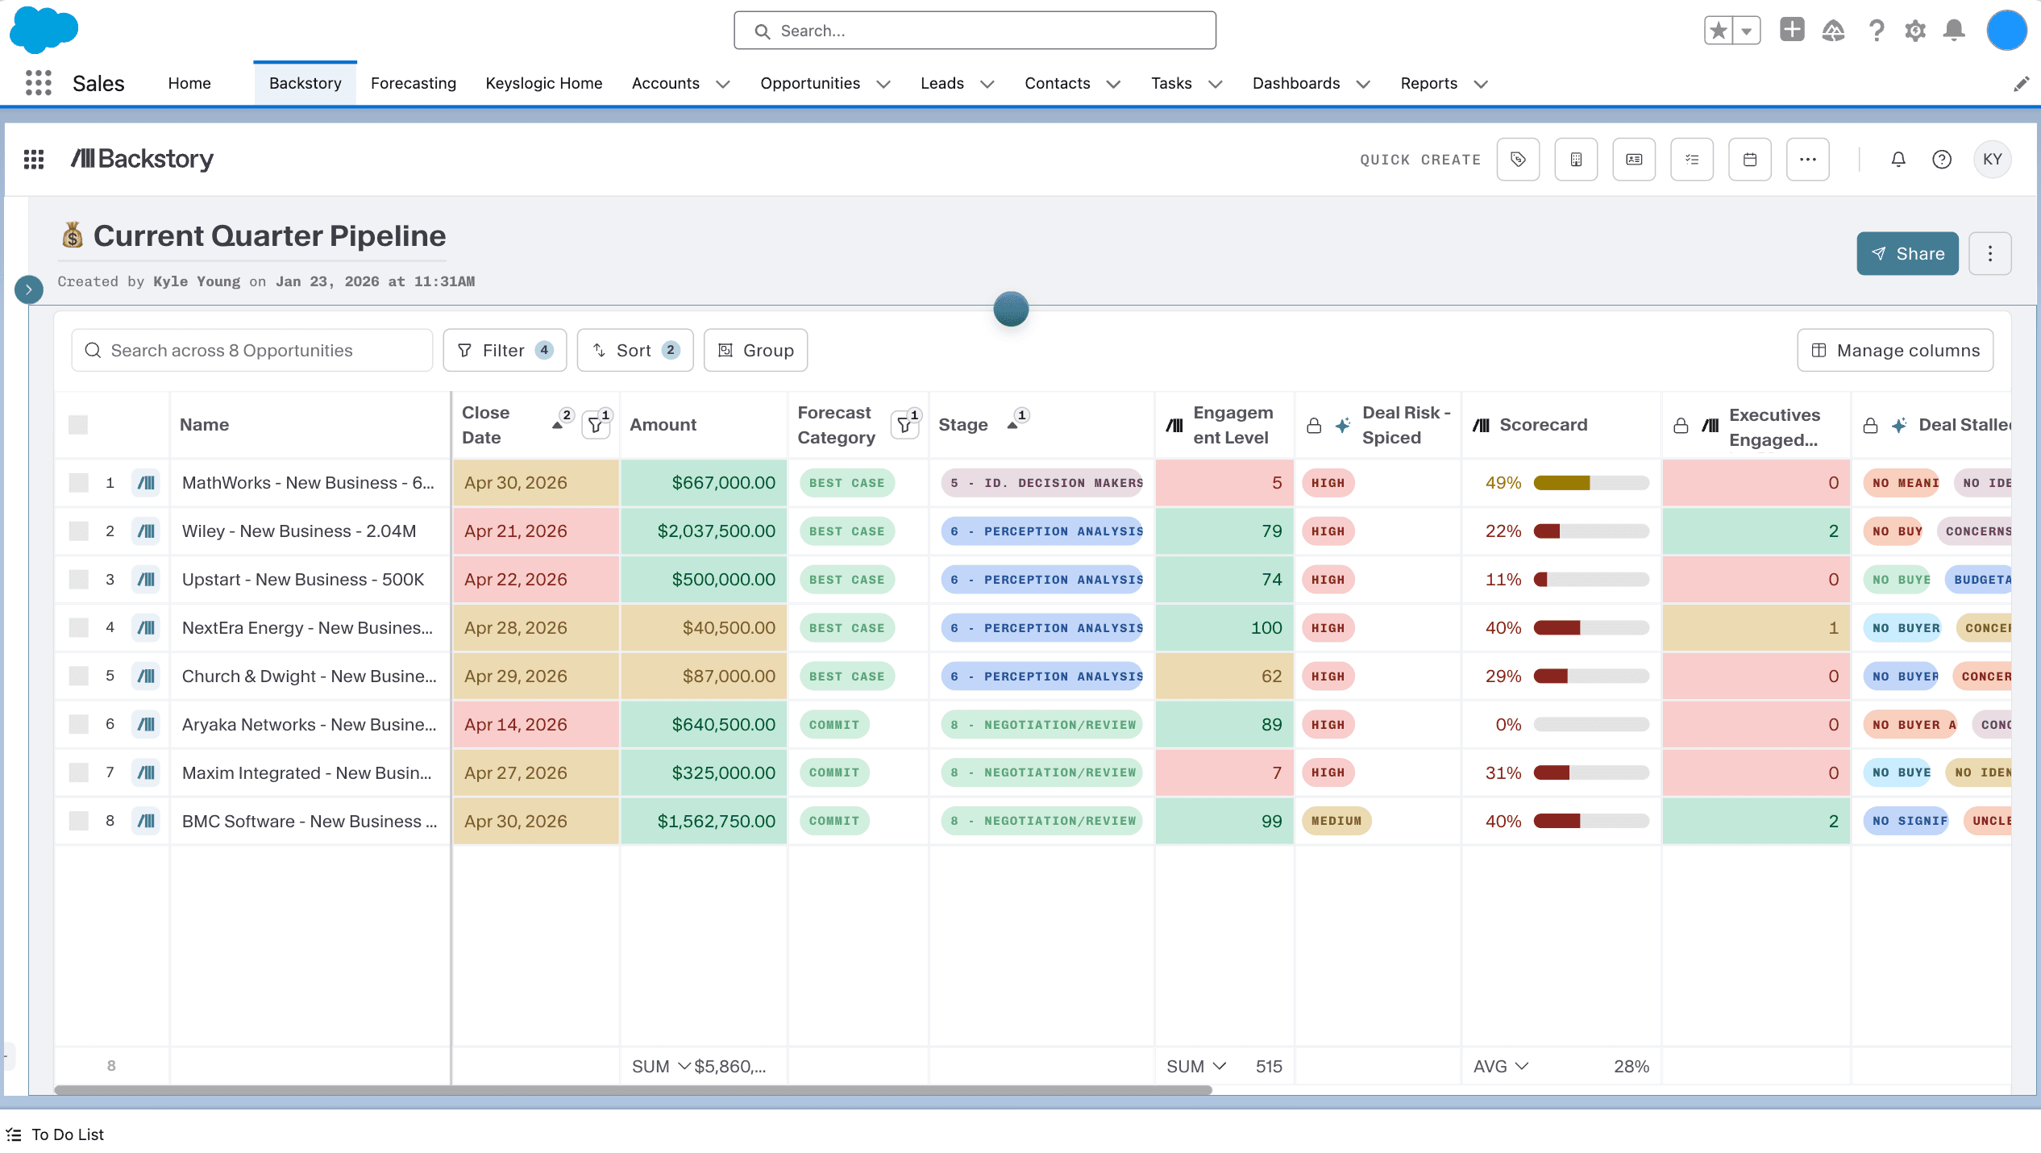This screenshot has width=2041, height=1153.
Task: Search across 8 Opportunities field
Action: [x=251, y=350]
